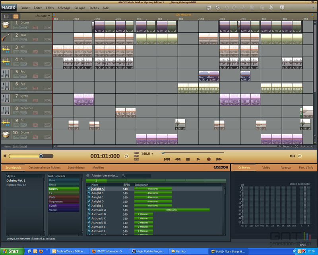Click the Paste clipboard icon

pos(262,8)
